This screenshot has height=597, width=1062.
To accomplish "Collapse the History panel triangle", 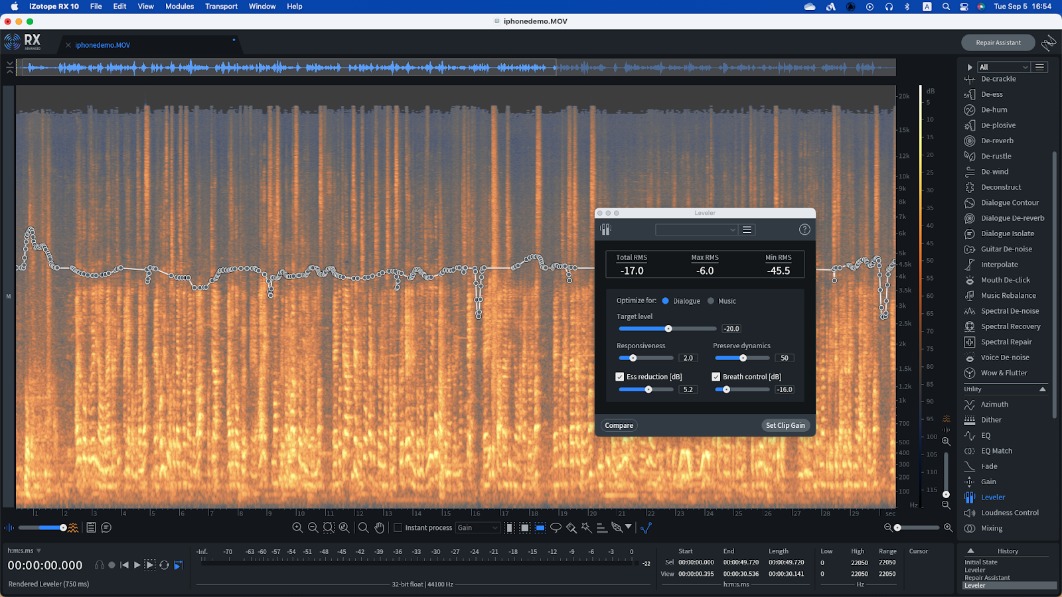I will point(970,551).
